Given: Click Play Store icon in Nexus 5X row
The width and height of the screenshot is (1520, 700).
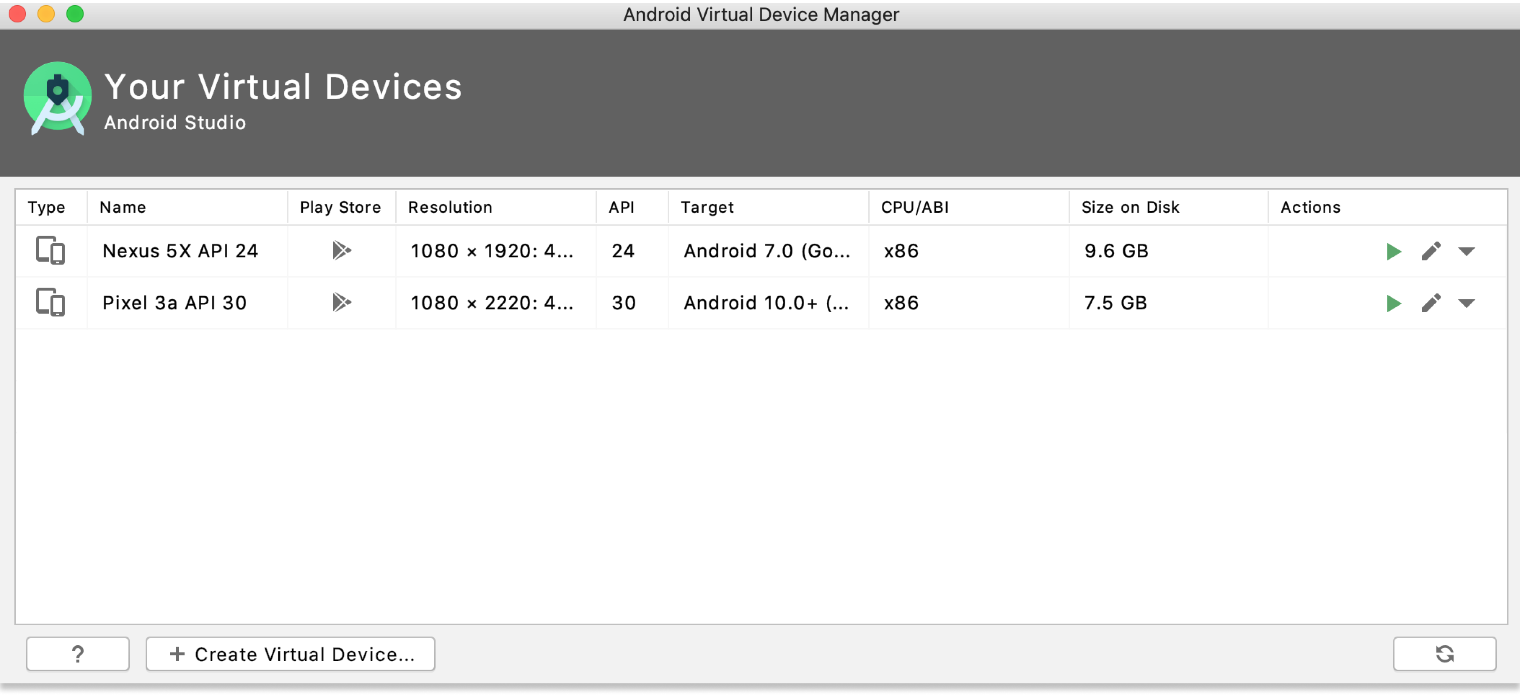Looking at the screenshot, I should (x=342, y=251).
